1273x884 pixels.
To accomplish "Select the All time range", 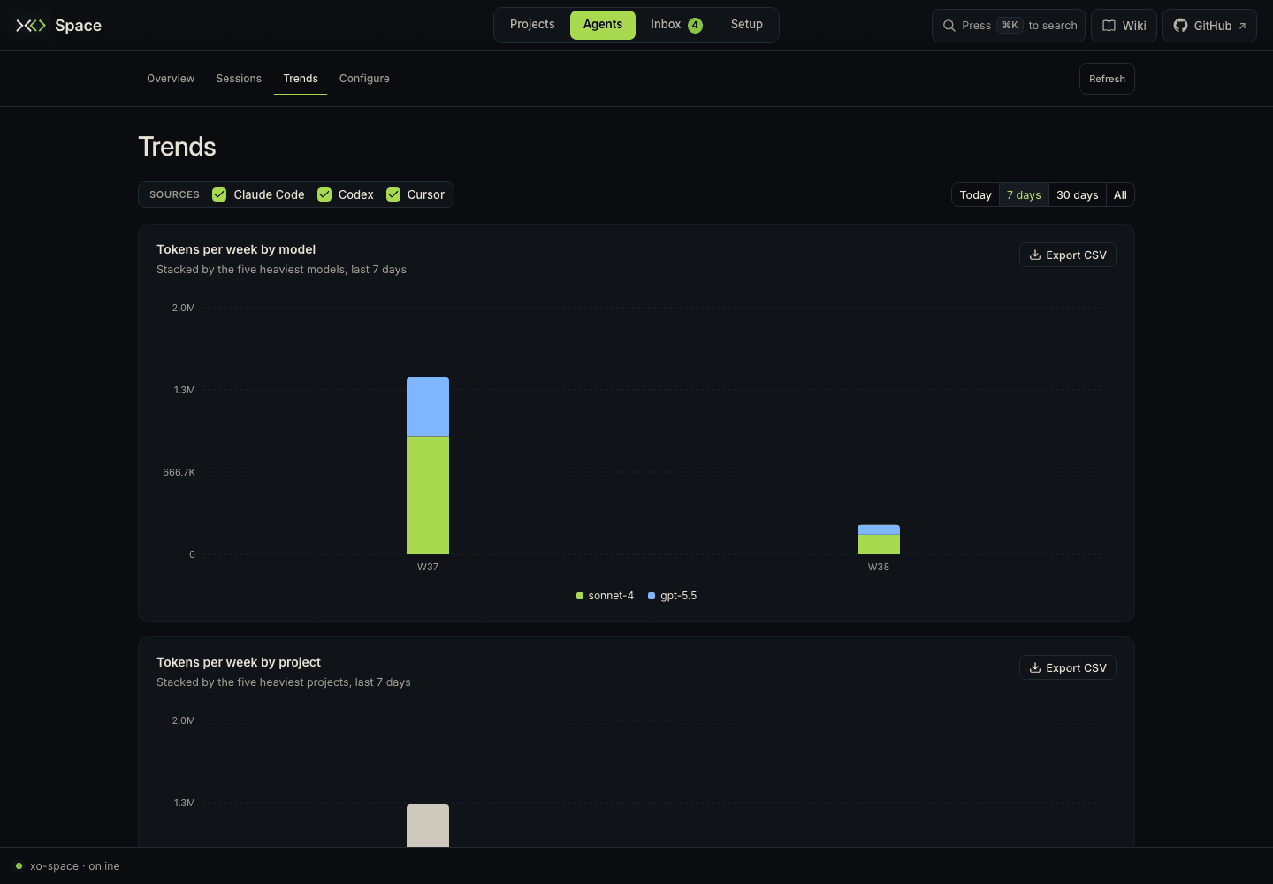I will [x=1120, y=194].
